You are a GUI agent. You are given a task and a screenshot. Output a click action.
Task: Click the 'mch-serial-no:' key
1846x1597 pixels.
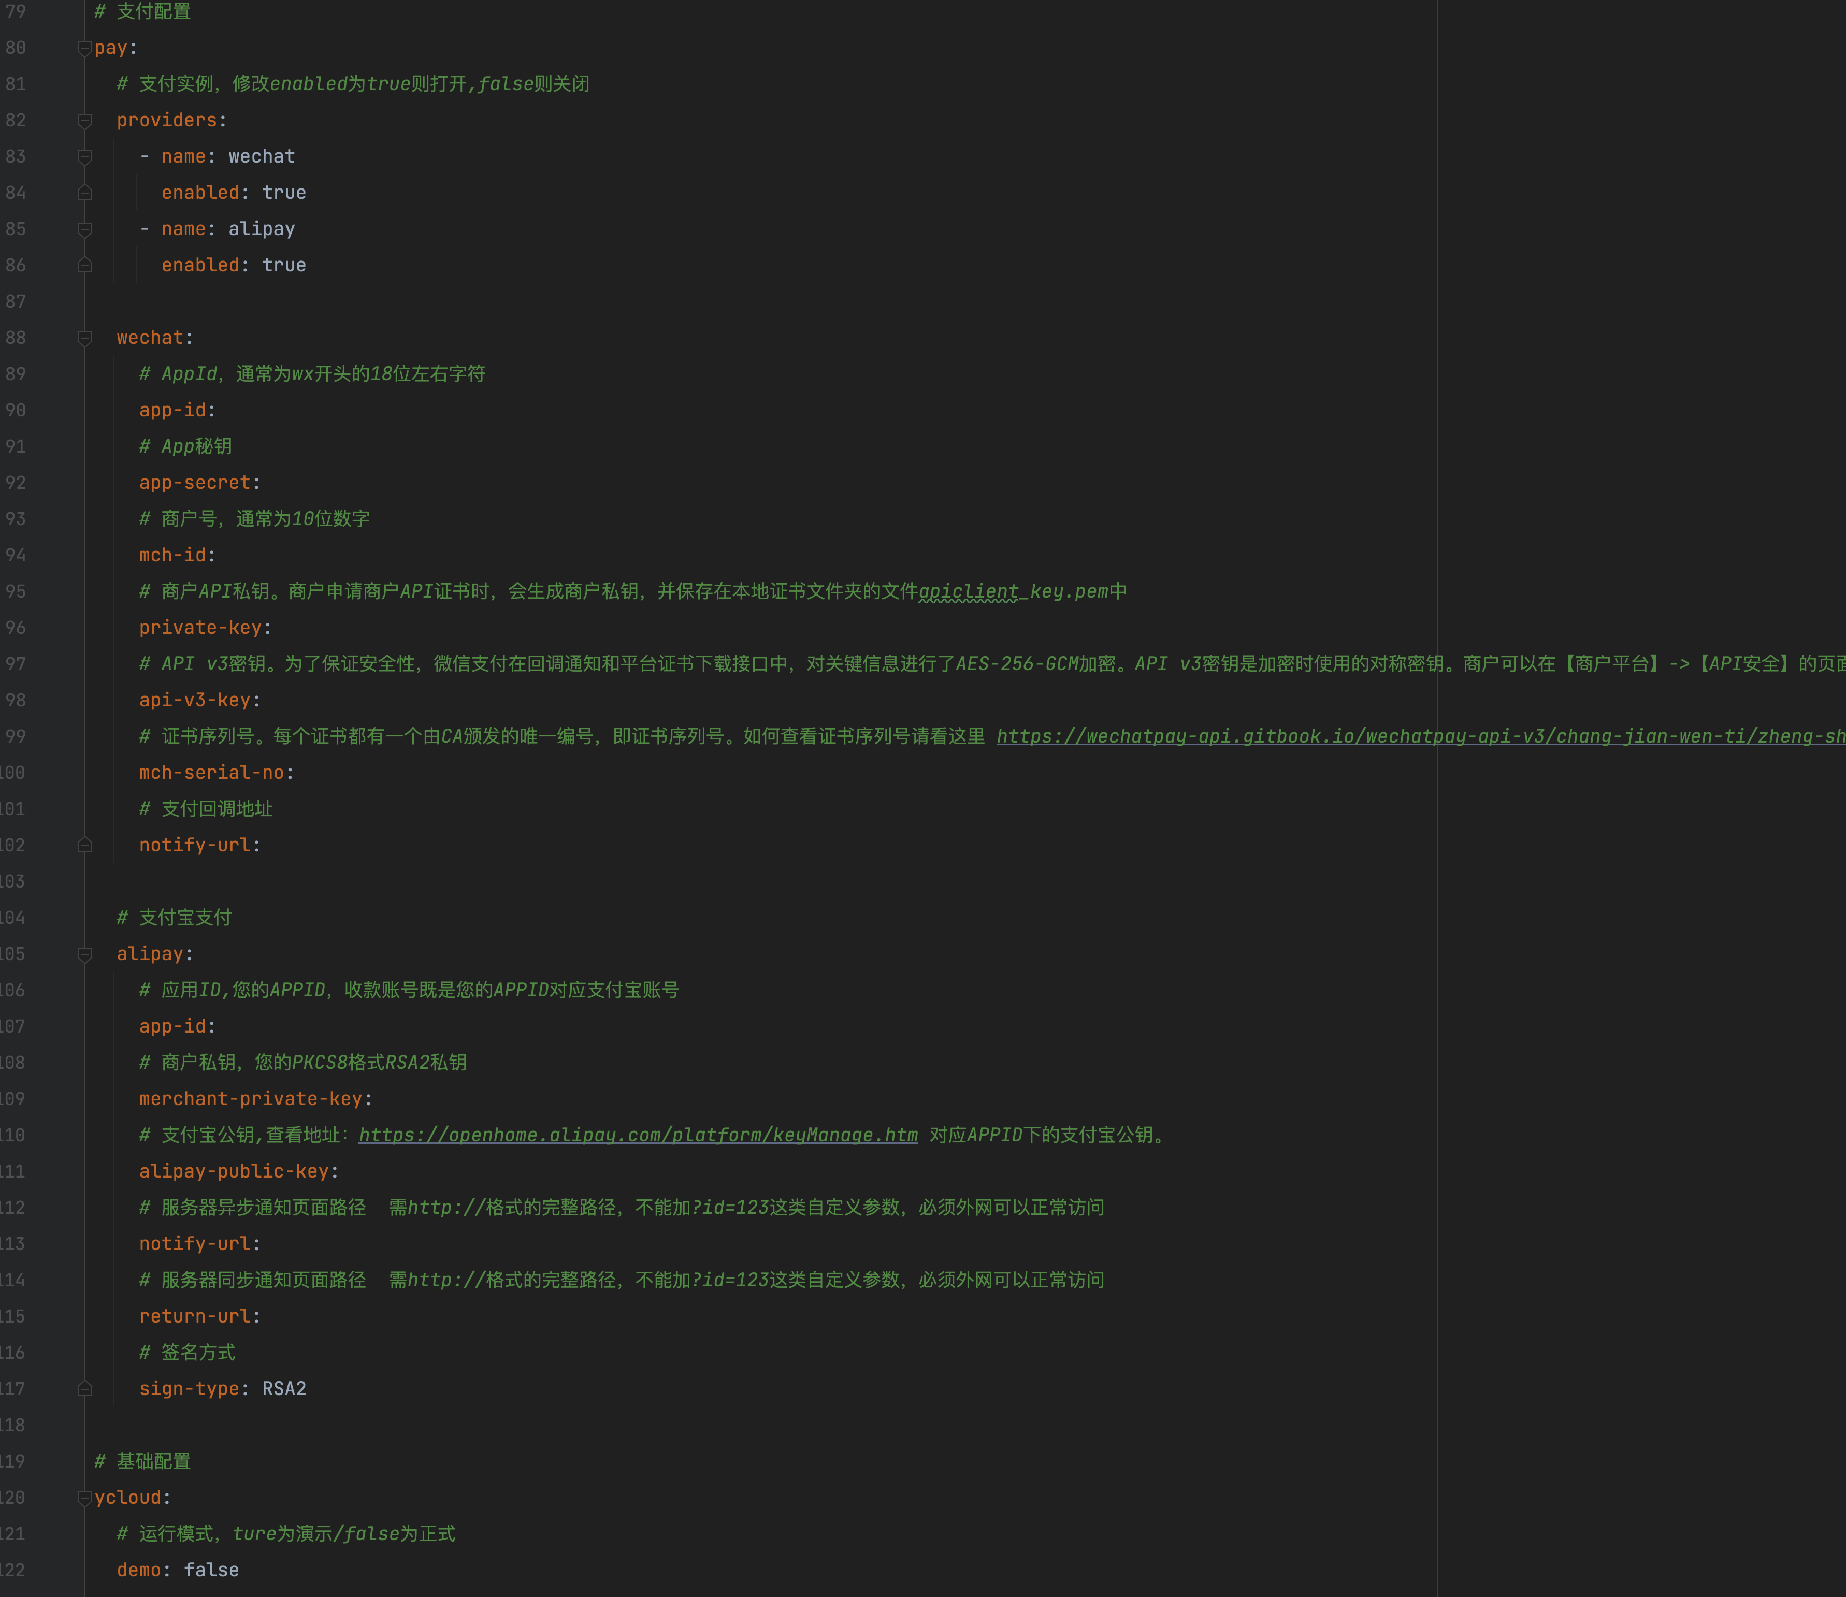[x=217, y=773]
